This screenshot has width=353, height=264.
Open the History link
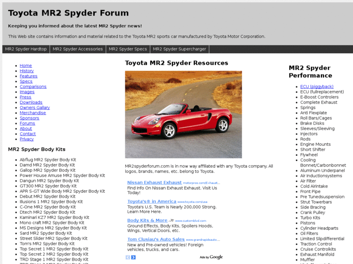point(27,71)
